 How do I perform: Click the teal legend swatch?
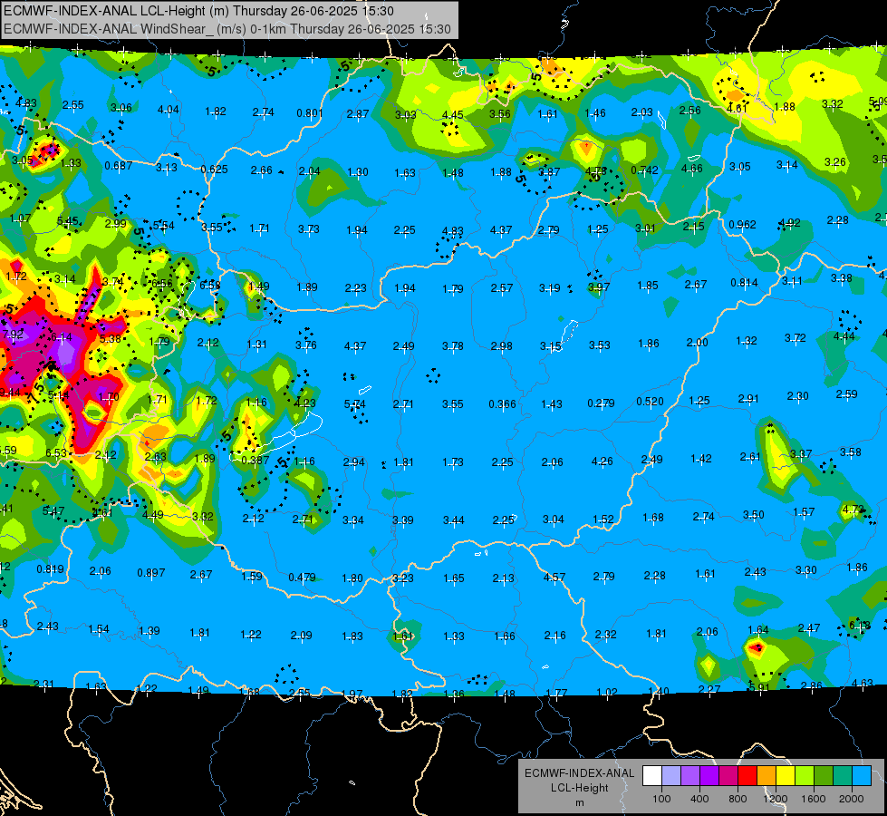point(843,776)
